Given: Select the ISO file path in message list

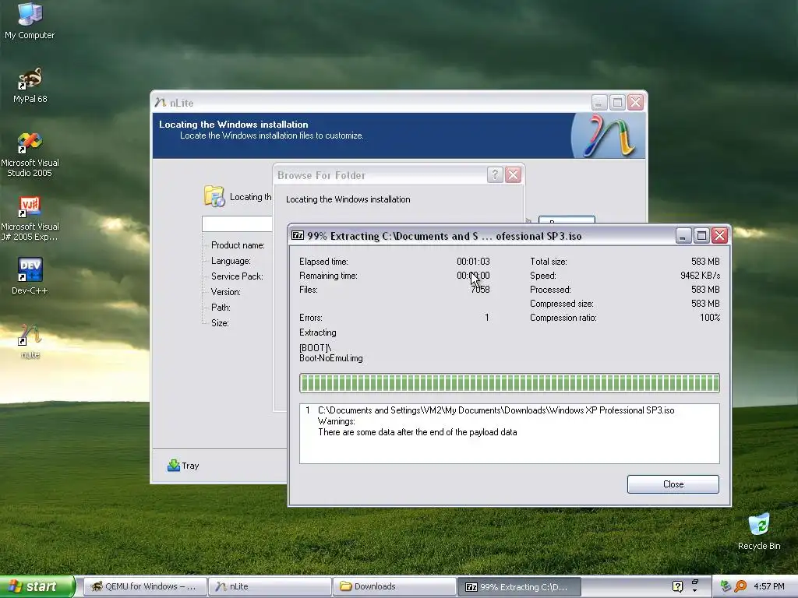Looking at the screenshot, I should pyautogui.click(x=496, y=410).
